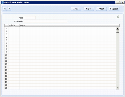Viewport: 125px width, 97px height.
Task: Click into the Komentārs field
Action: [45, 21]
